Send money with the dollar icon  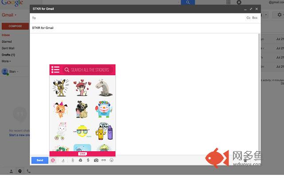(x=88, y=160)
